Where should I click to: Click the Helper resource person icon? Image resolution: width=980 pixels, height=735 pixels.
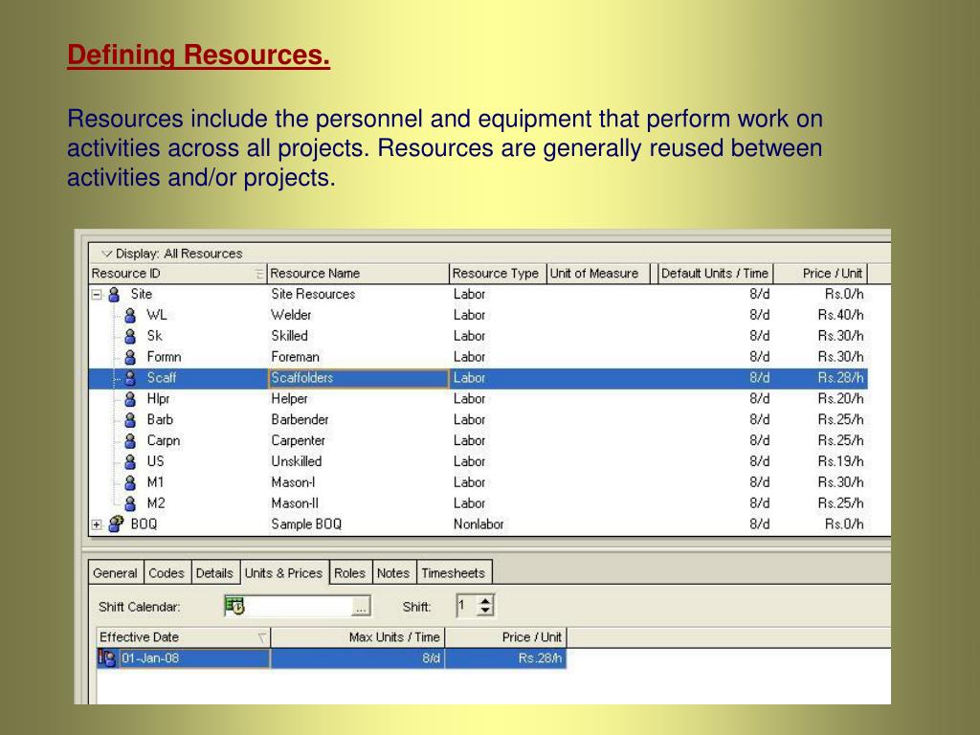click(x=130, y=399)
